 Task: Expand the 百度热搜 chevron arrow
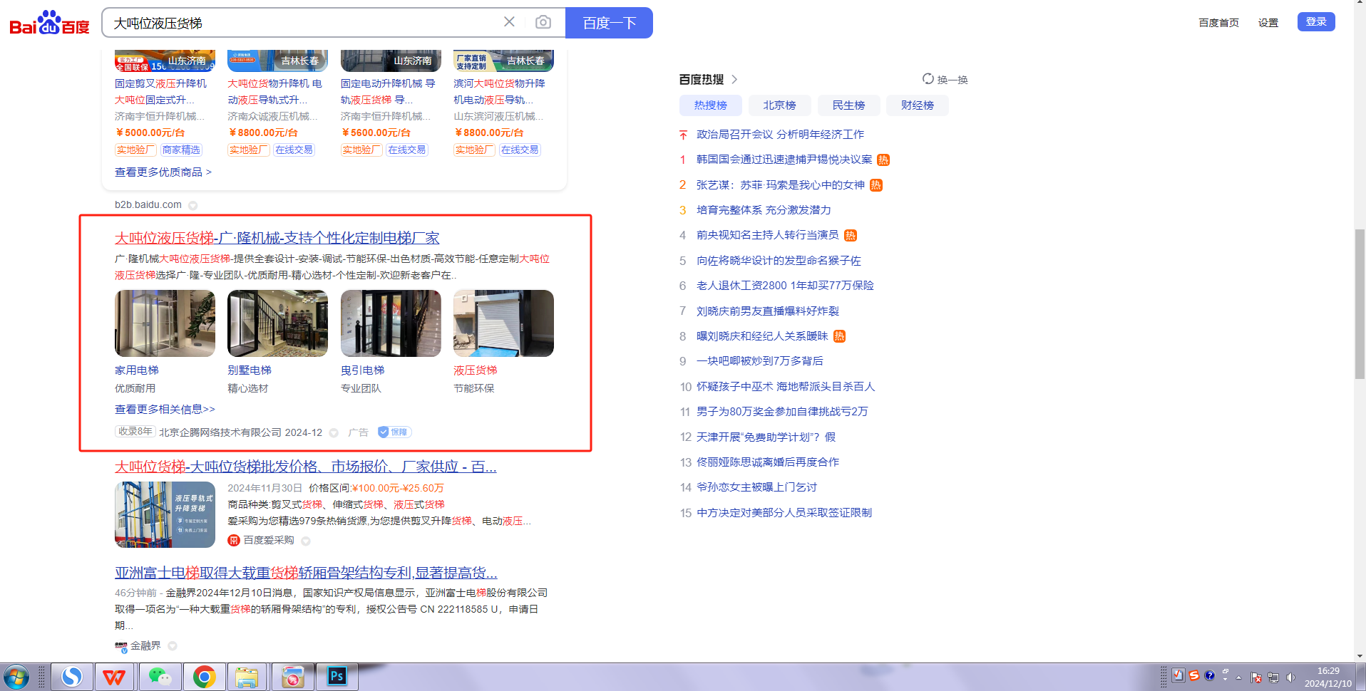pyautogui.click(x=734, y=79)
